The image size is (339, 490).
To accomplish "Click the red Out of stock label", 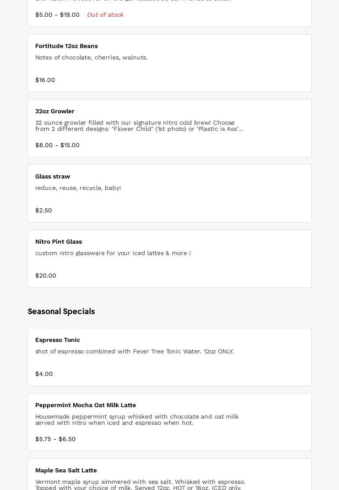I will coord(105,15).
